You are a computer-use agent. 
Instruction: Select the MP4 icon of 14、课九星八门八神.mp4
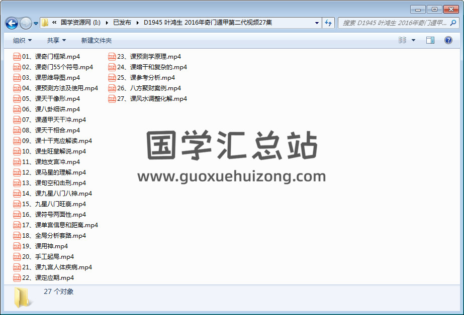(17, 194)
